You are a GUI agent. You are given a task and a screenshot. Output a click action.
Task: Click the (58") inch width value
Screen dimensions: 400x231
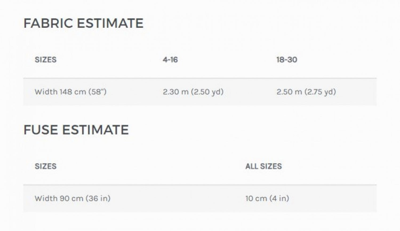(x=97, y=92)
